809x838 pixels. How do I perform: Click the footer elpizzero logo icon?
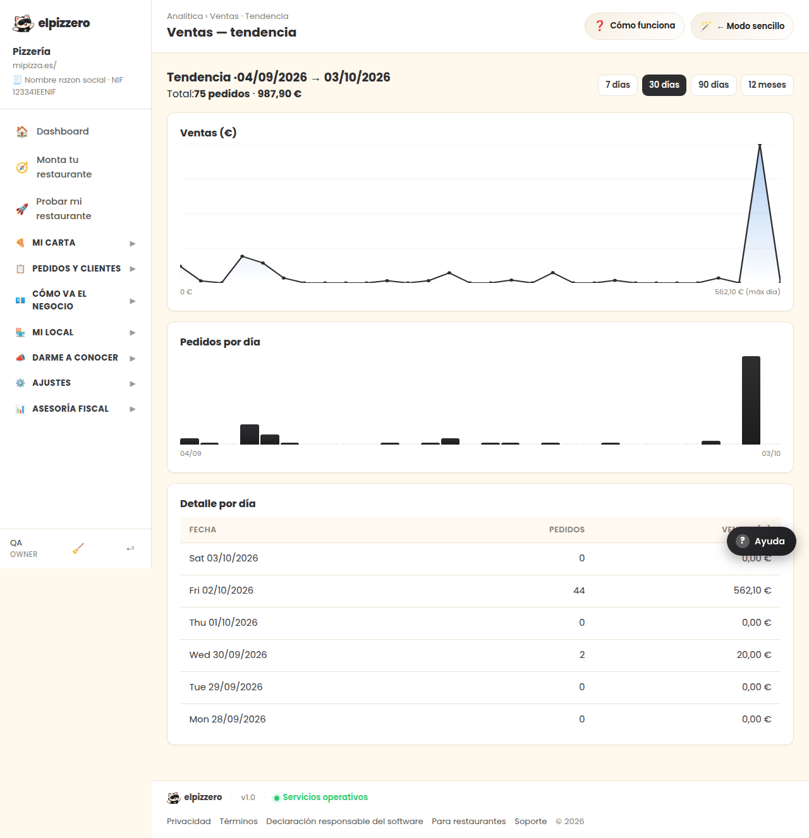[174, 798]
